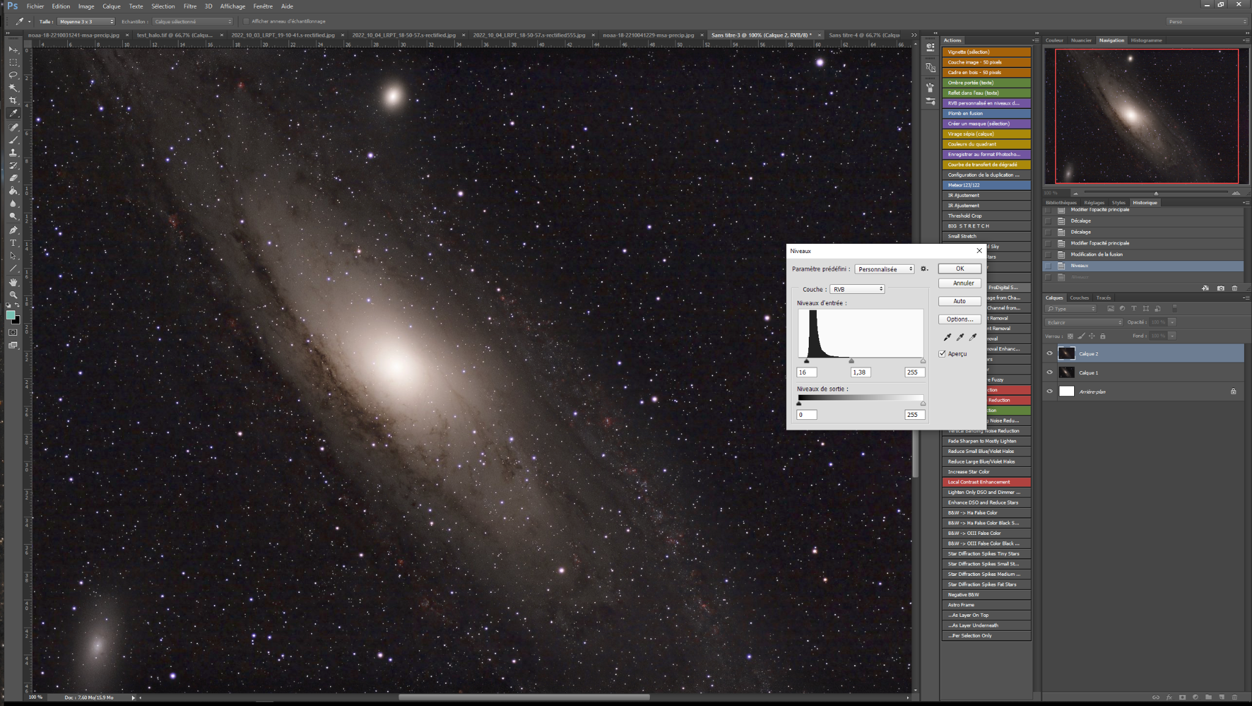Select the Zoom magnifier tool
This screenshot has width=1252, height=706.
13,295
